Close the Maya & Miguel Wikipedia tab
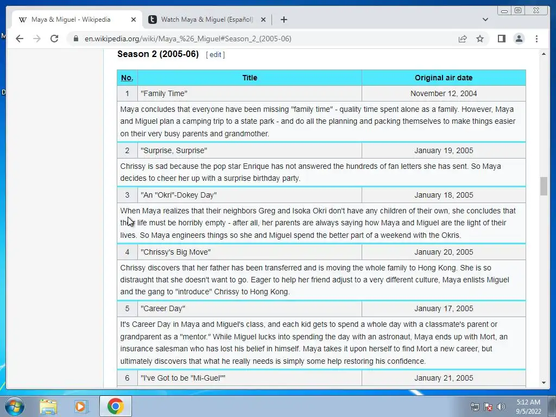Viewport: 556px width, 417px height. click(x=134, y=20)
